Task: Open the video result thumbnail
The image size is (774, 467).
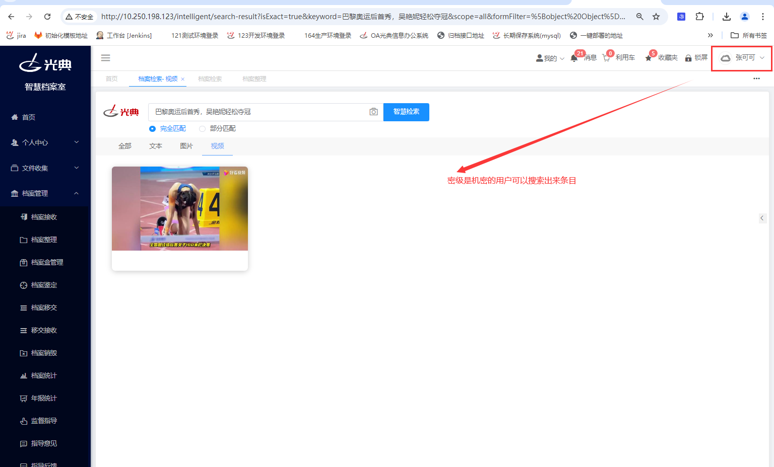Action: [180, 208]
